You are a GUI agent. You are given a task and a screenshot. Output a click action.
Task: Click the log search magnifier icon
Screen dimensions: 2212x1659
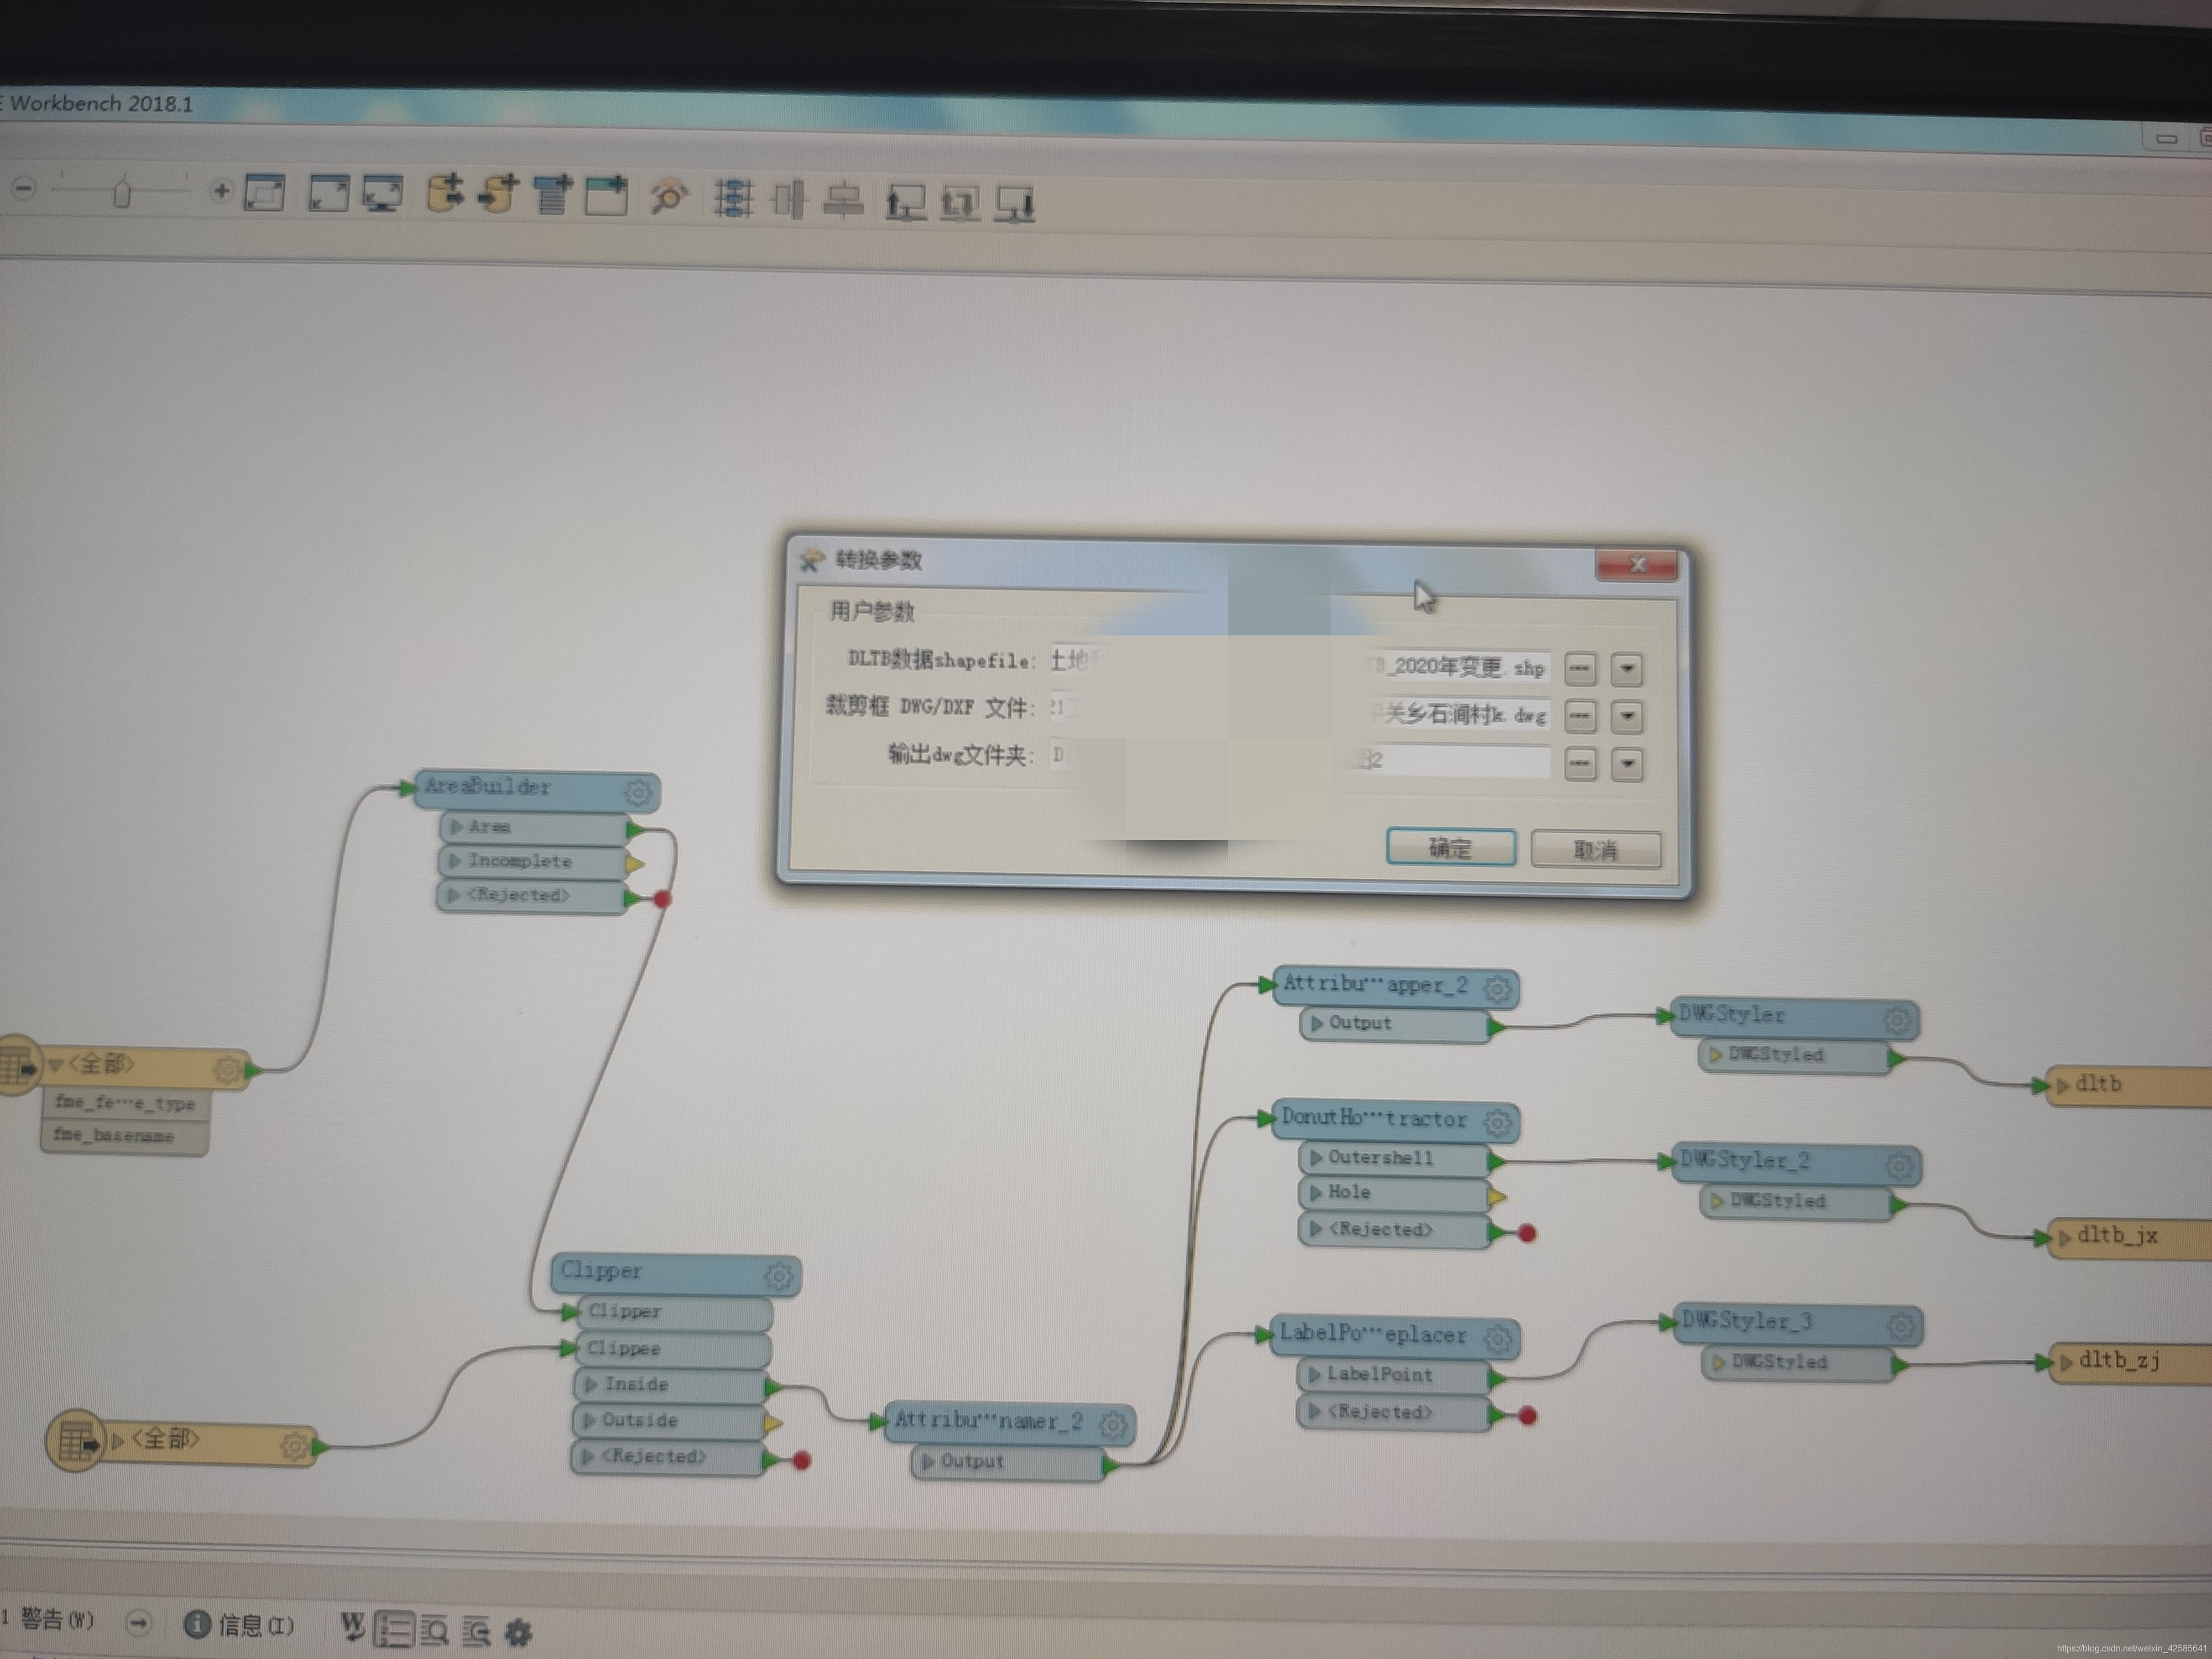434,1630
